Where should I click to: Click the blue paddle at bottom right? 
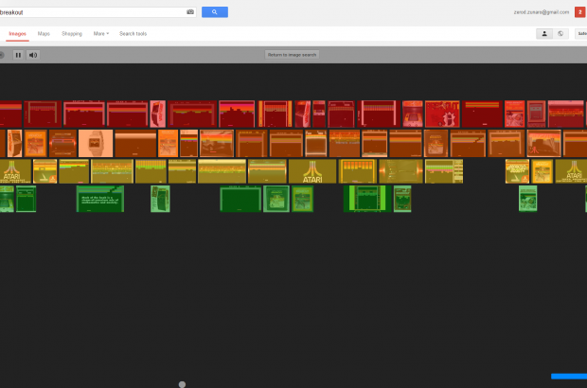click(x=569, y=376)
